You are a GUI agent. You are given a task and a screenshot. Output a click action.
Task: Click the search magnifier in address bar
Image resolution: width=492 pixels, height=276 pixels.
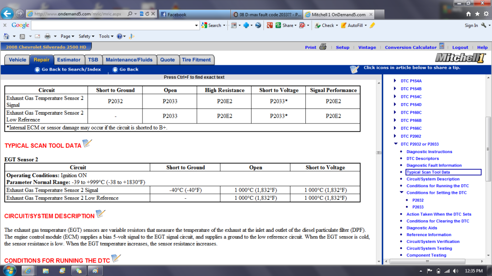129,14
